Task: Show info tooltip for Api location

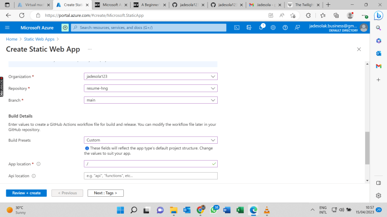Action: [34, 176]
